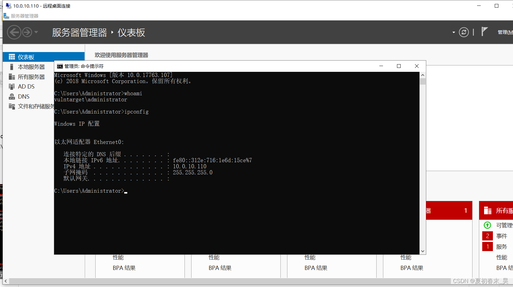The image size is (513, 287).
Task: Click the forward navigation arrow in Server Manager
Action: [x=27, y=32]
